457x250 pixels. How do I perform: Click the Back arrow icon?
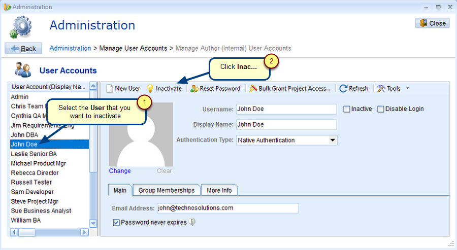(x=15, y=48)
